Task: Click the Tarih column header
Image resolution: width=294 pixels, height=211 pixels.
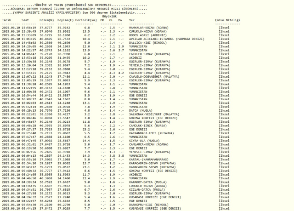Action: click(6, 20)
